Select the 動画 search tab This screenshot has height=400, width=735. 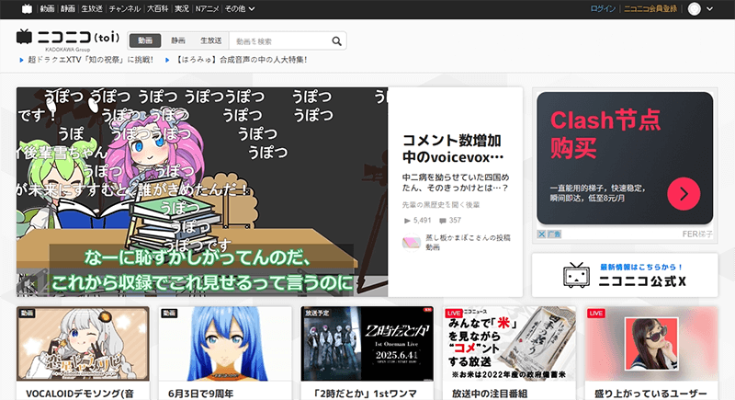tap(145, 40)
